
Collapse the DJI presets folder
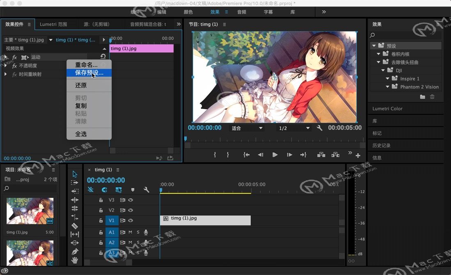[x=383, y=70]
